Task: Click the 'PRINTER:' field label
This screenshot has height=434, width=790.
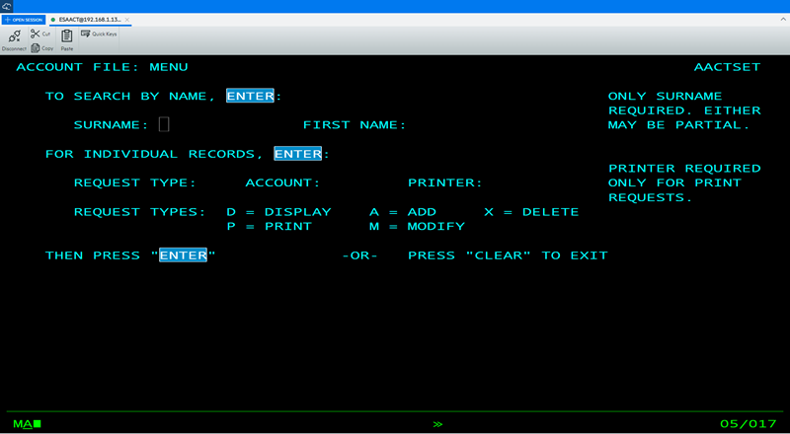Action: click(x=445, y=182)
